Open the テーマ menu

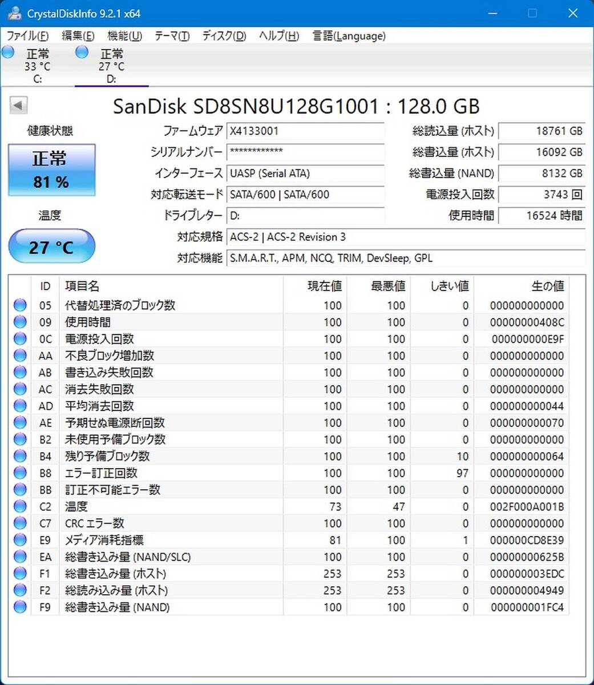(171, 35)
